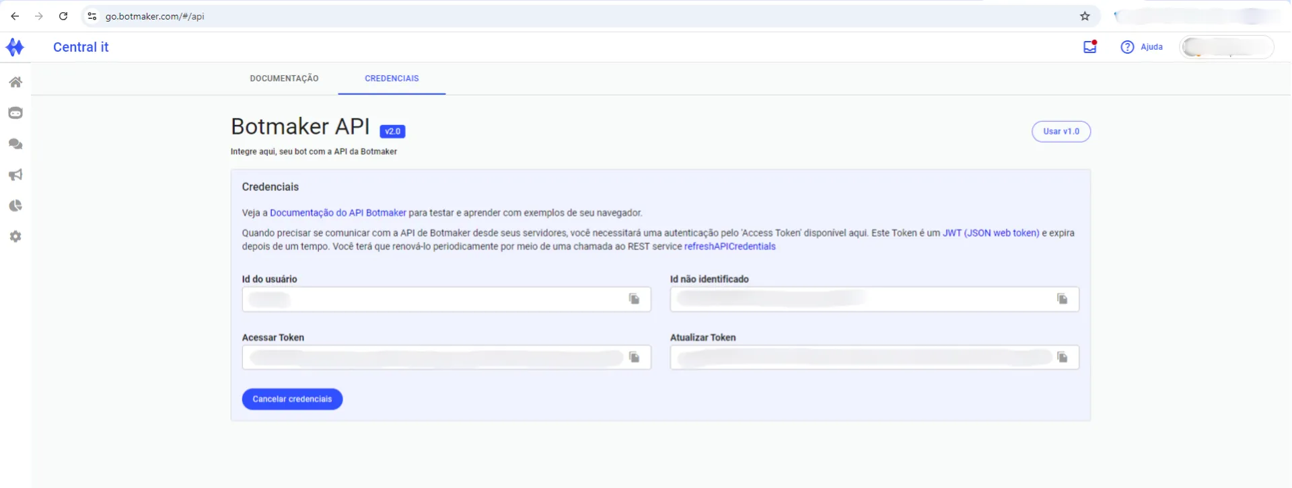
Task: Open the Chats sidebar icon
Action: coord(15,144)
